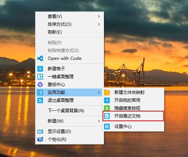This screenshot has height=157, width=188.
Task: Click the orange folder mapping icon for 新建文件夹映射
Action: [x=107, y=92]
